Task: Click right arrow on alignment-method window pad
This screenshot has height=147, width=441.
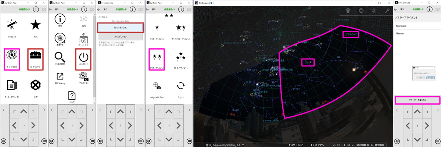Action: 179,126
